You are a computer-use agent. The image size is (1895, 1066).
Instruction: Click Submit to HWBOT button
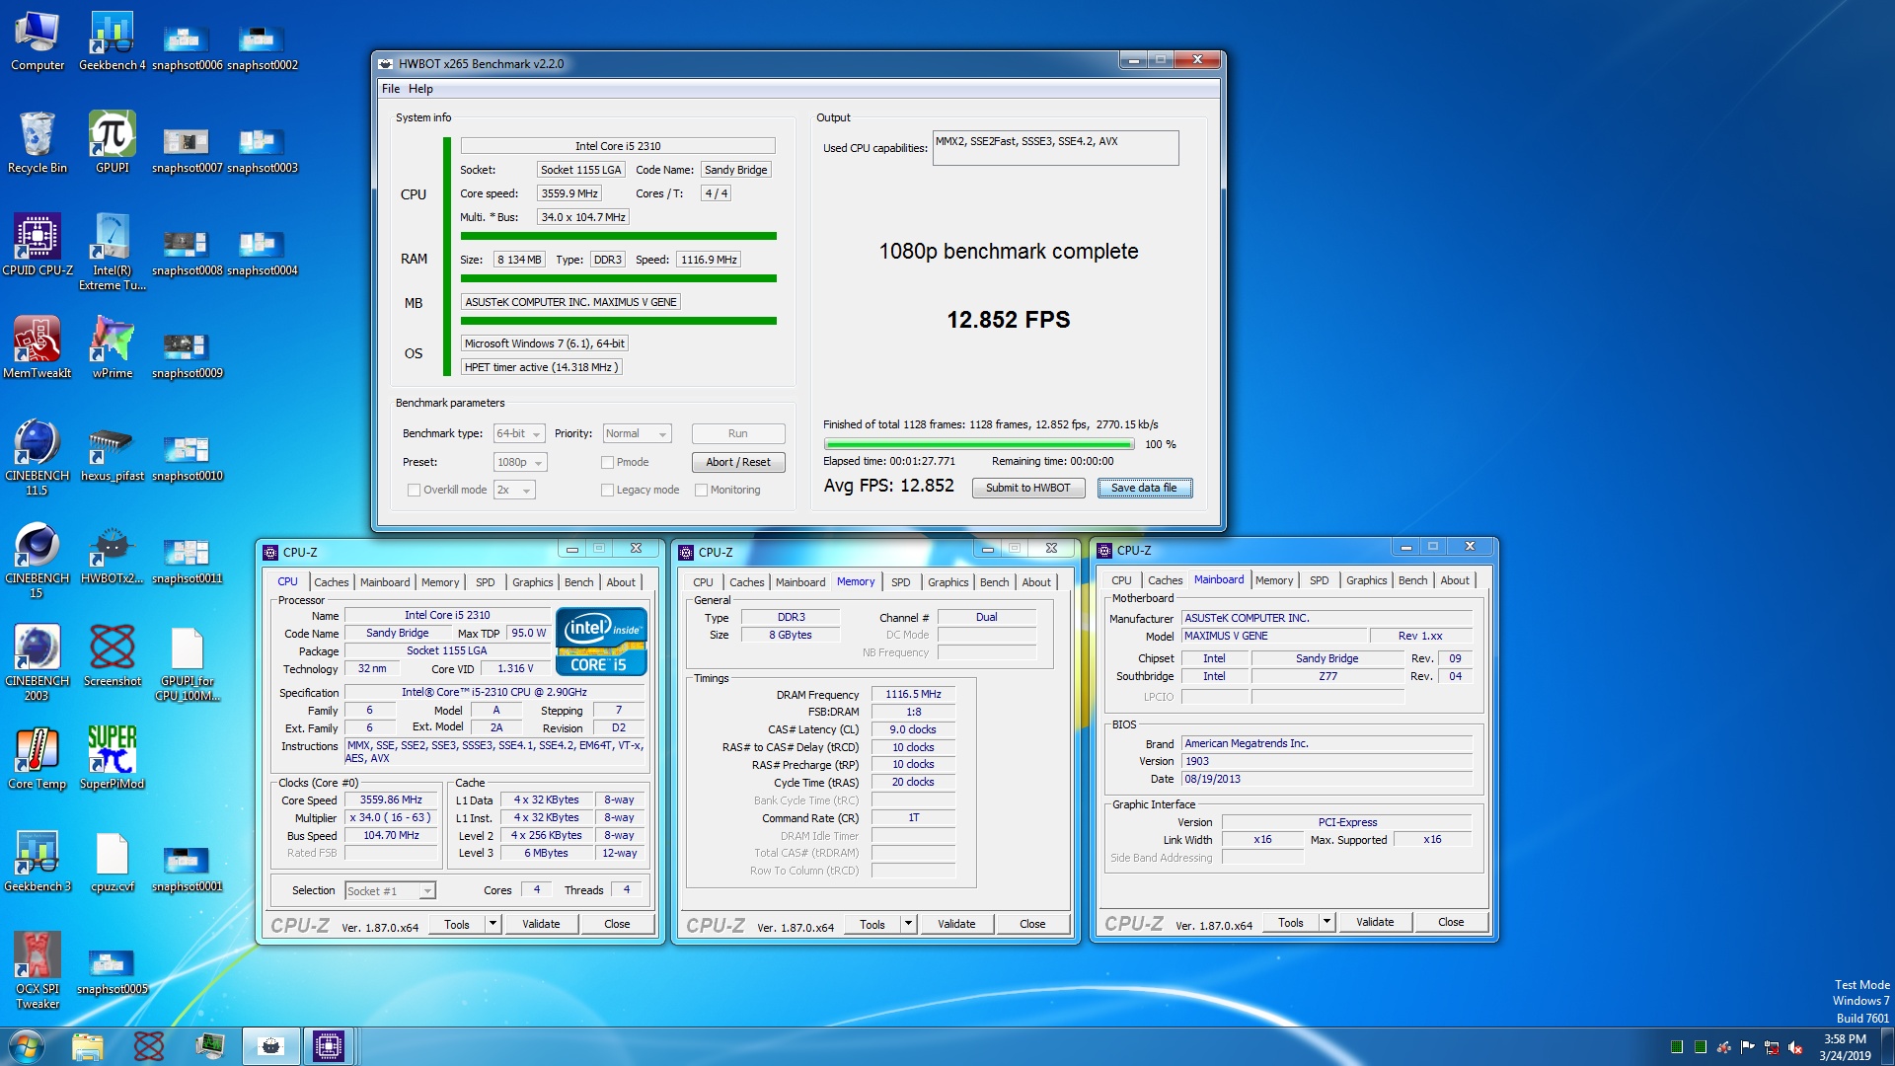(x=1027, y=488)
